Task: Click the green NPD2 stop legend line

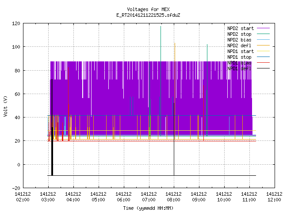Action: (263, 34)
